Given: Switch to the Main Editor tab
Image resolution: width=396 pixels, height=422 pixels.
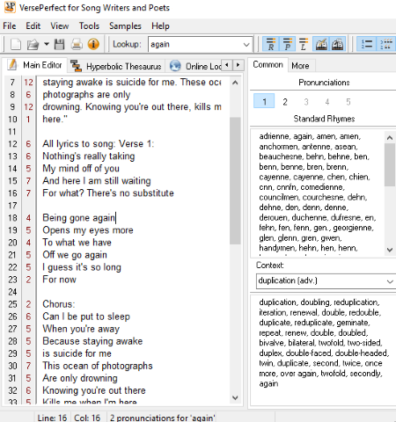Looking at the screenshot, I should [x=35, y=65].
